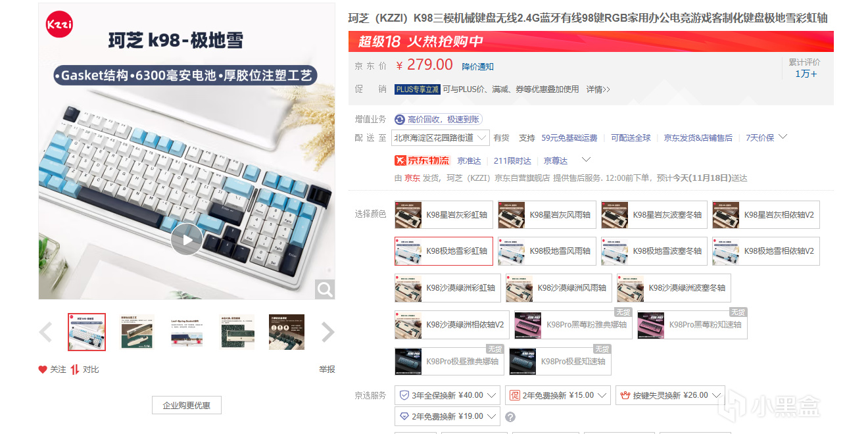Choose color K98极地雪风雨轴

(547, 251)
